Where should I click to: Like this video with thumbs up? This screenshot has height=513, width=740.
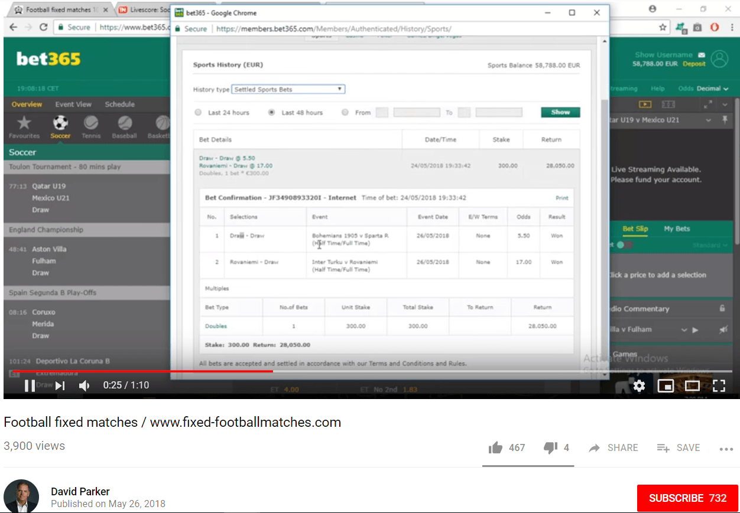pyautogui.click(x=495, y=448)
